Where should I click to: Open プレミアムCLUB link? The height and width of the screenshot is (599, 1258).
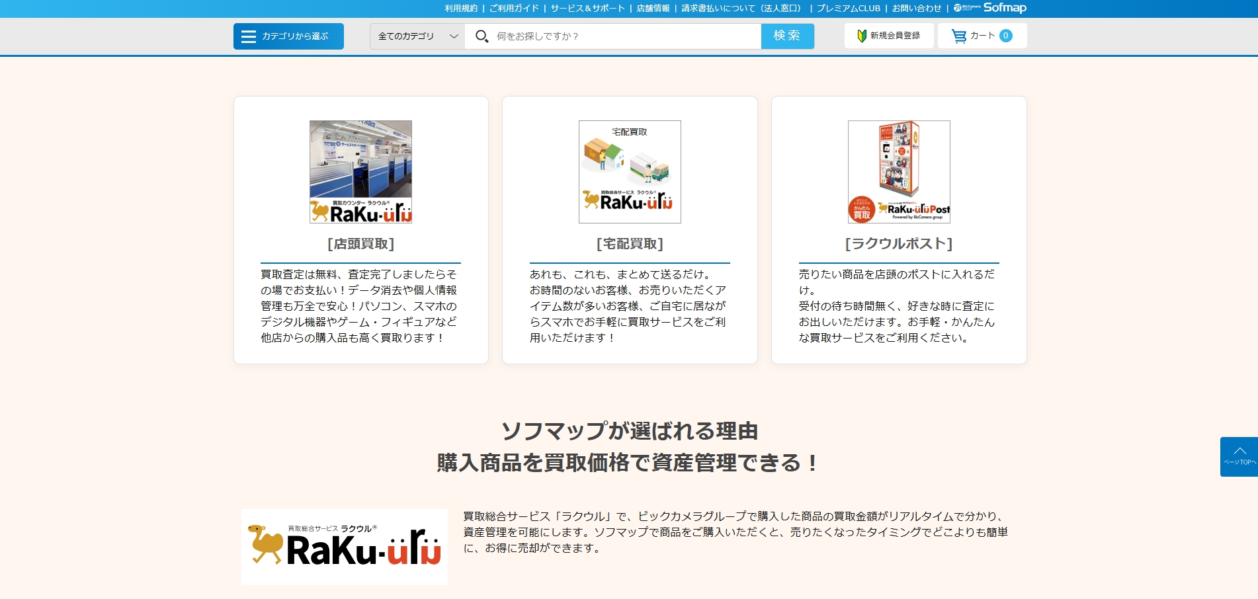849,9
